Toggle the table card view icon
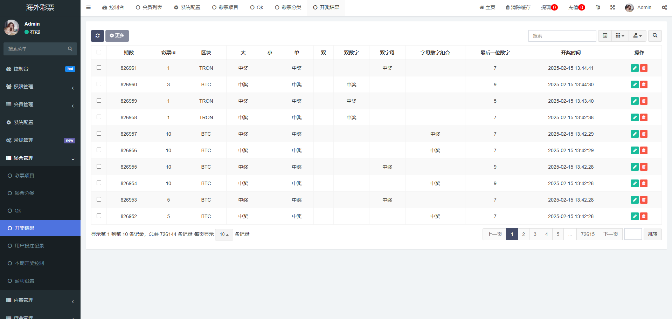 point(605,36)
